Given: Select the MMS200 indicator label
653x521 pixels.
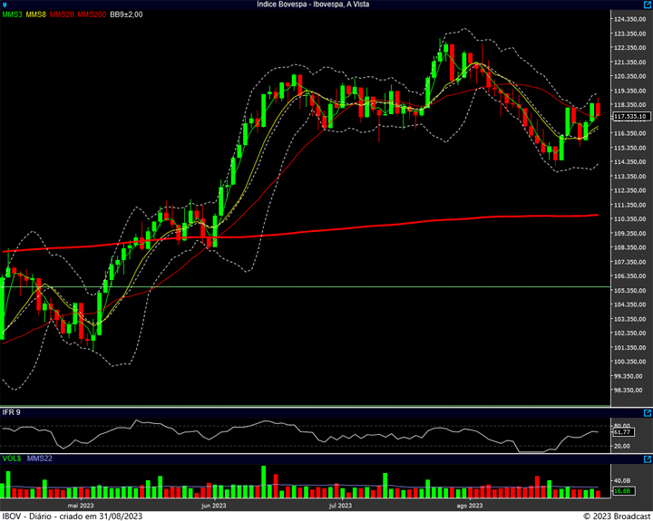Looking at the screenshot, I should pyautogui.click(x=92, y=15).
